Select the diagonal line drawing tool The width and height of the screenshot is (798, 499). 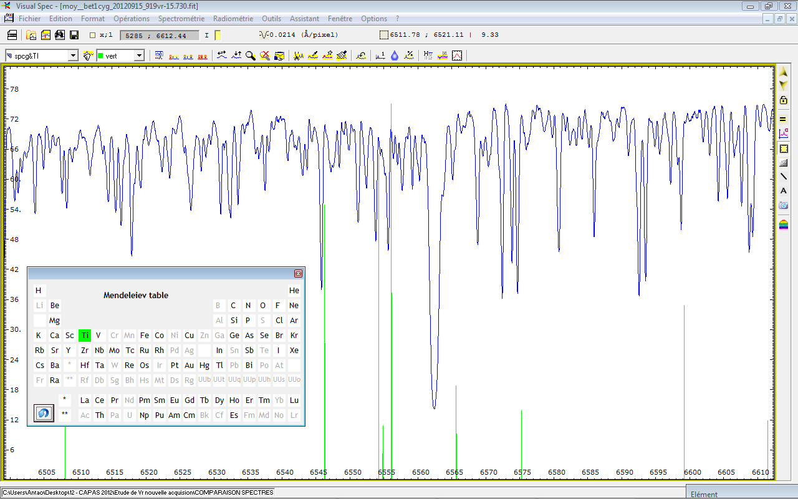[x=784, y=177]
